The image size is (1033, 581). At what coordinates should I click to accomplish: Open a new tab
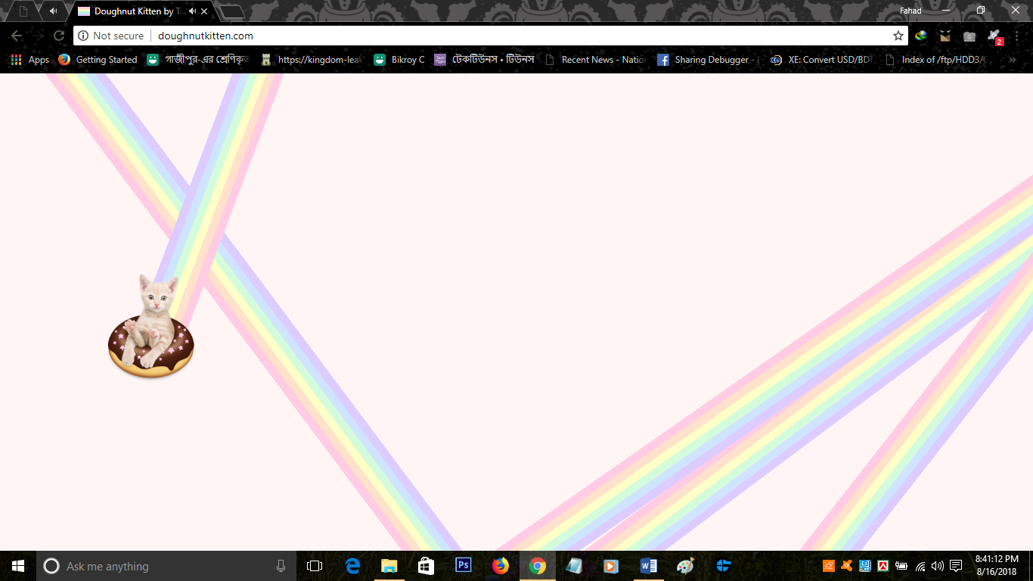click(231, 11)
